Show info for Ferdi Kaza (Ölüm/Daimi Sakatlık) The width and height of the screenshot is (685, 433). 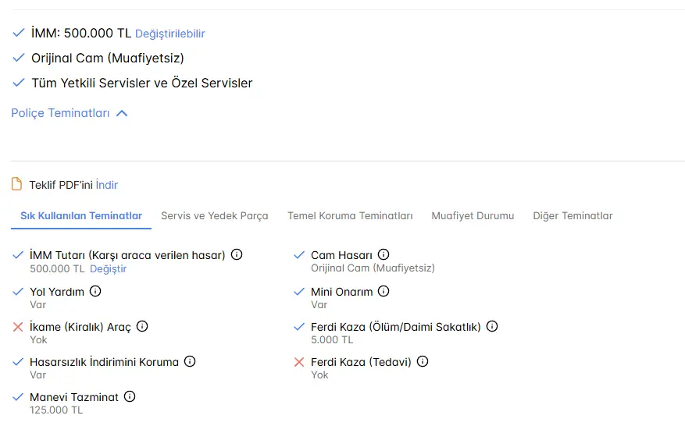492,326
